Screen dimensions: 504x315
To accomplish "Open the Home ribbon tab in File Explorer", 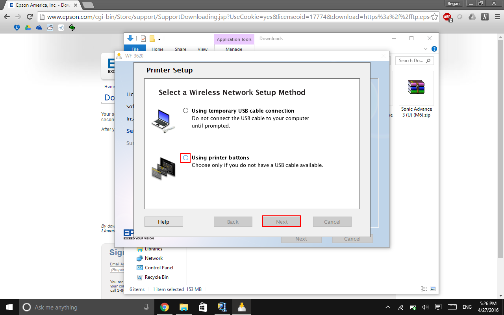I will (x=157, y=49).
